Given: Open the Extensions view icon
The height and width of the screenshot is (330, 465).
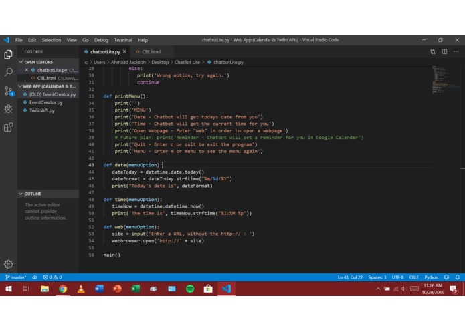Looking at the screenshot, I should 8,128.
